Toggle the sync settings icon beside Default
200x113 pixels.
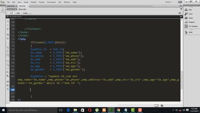tap(180, 2)
